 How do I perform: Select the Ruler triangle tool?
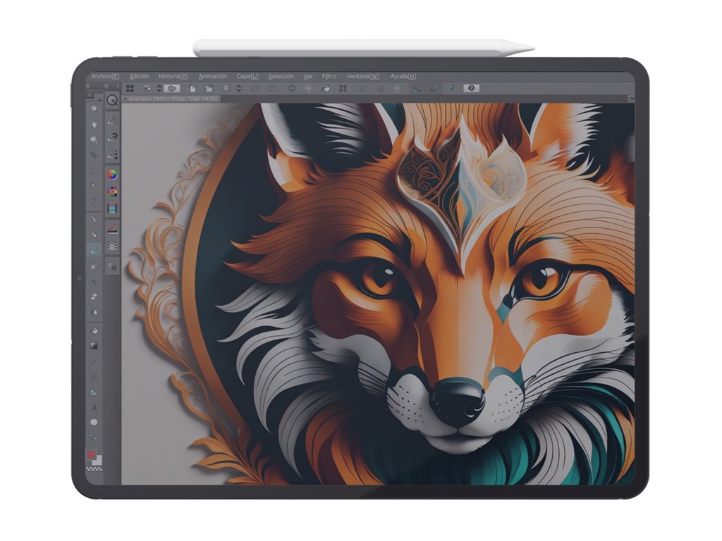pos(94,392)
